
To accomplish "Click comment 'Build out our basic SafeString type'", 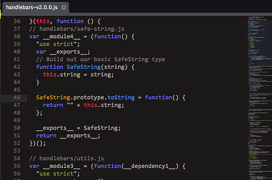I will (x=106, y=59).
